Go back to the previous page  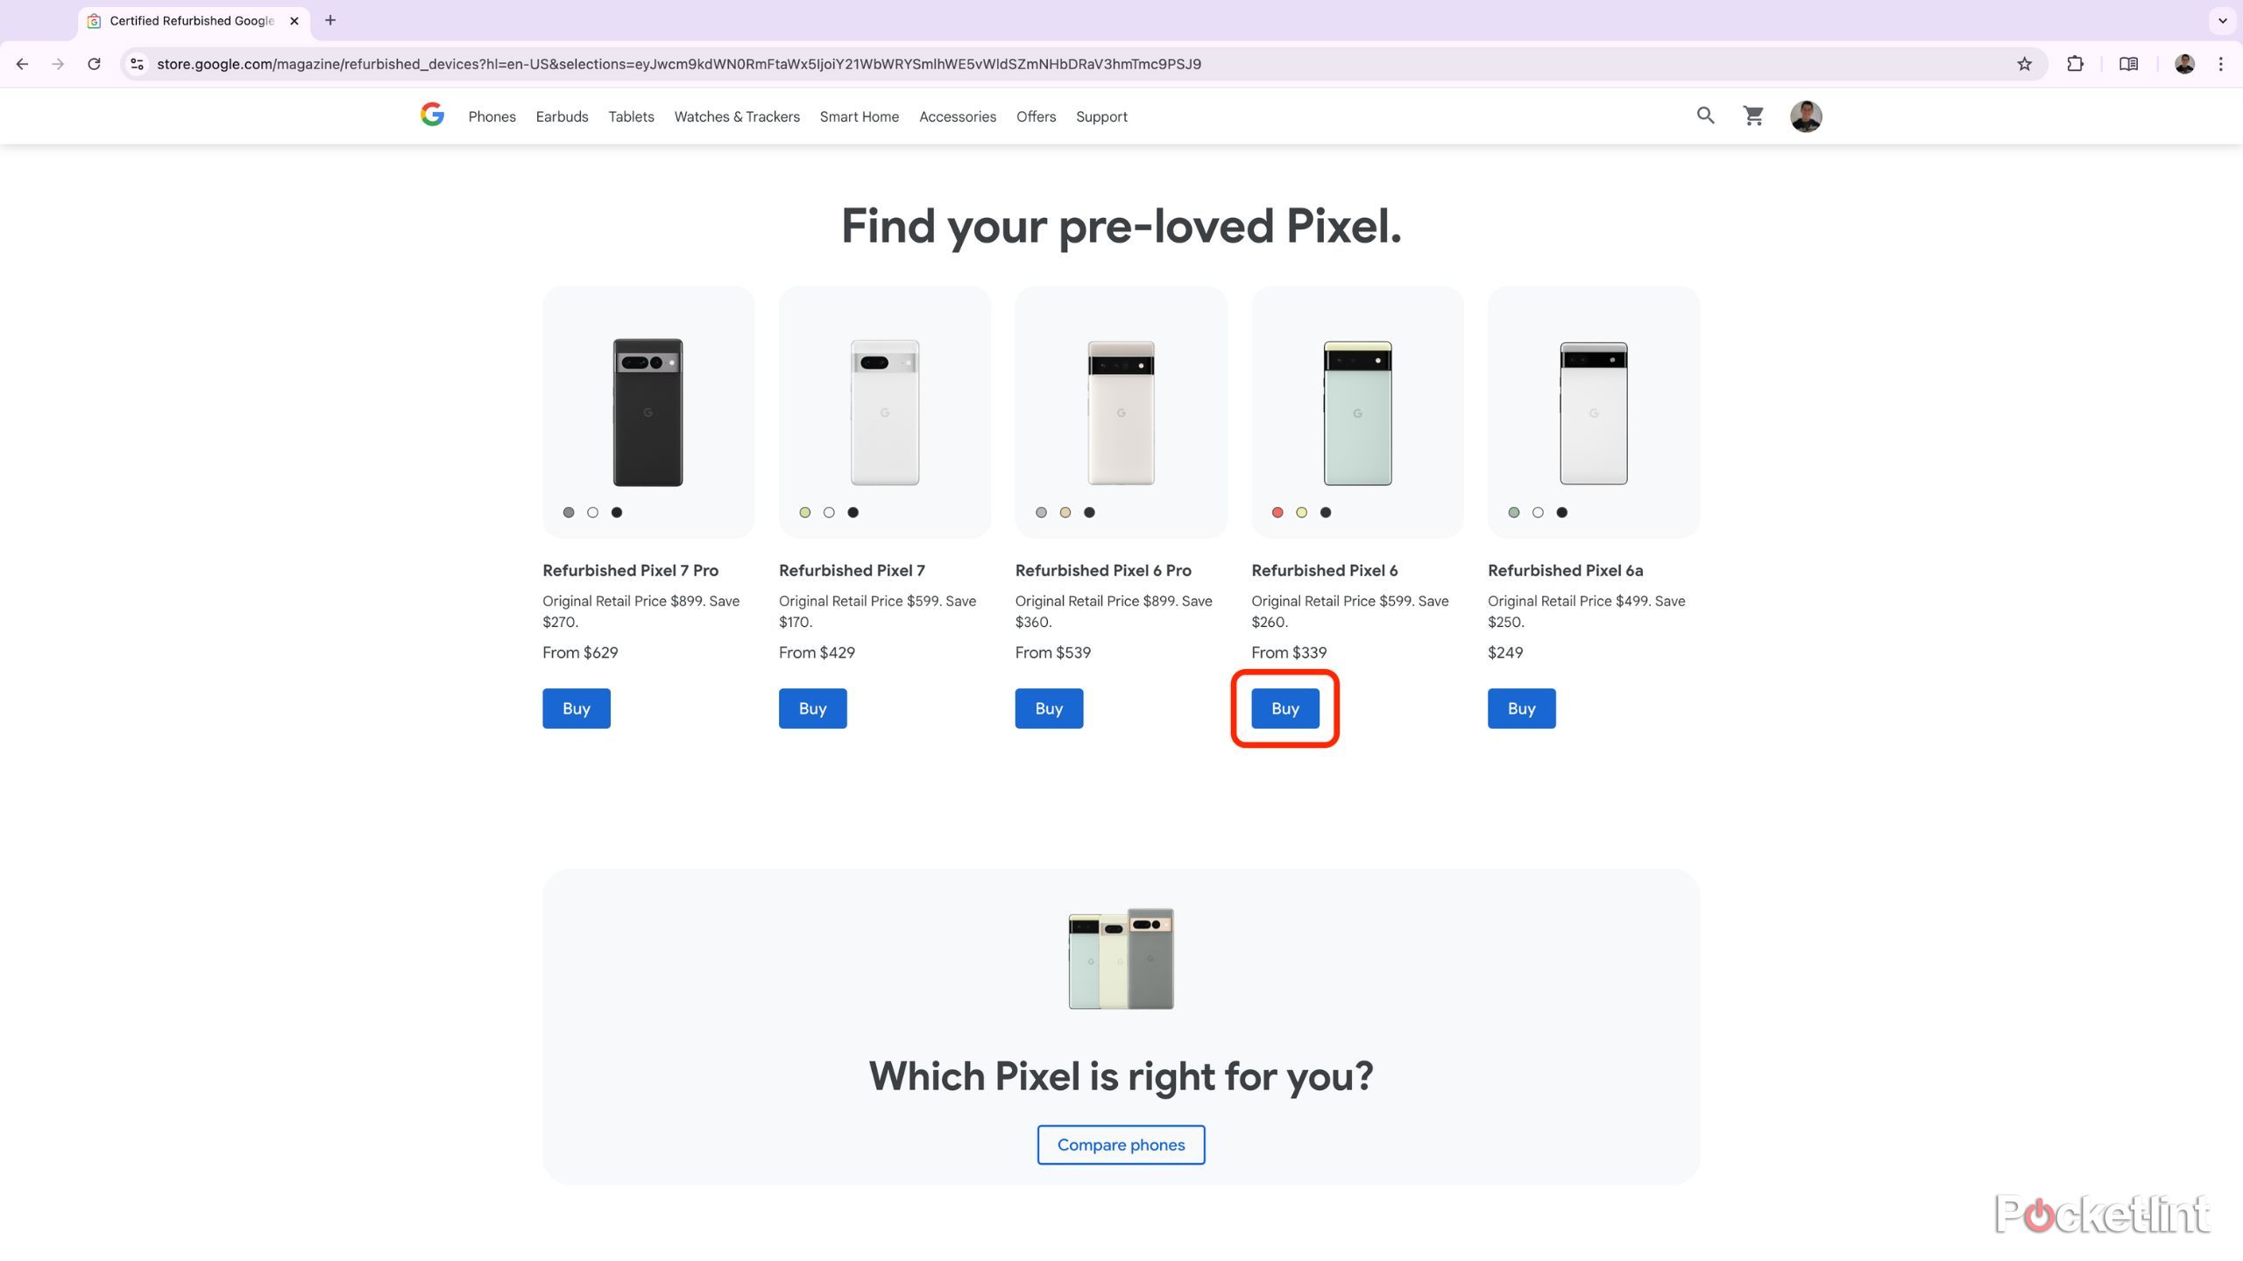[x=22, y=63]
